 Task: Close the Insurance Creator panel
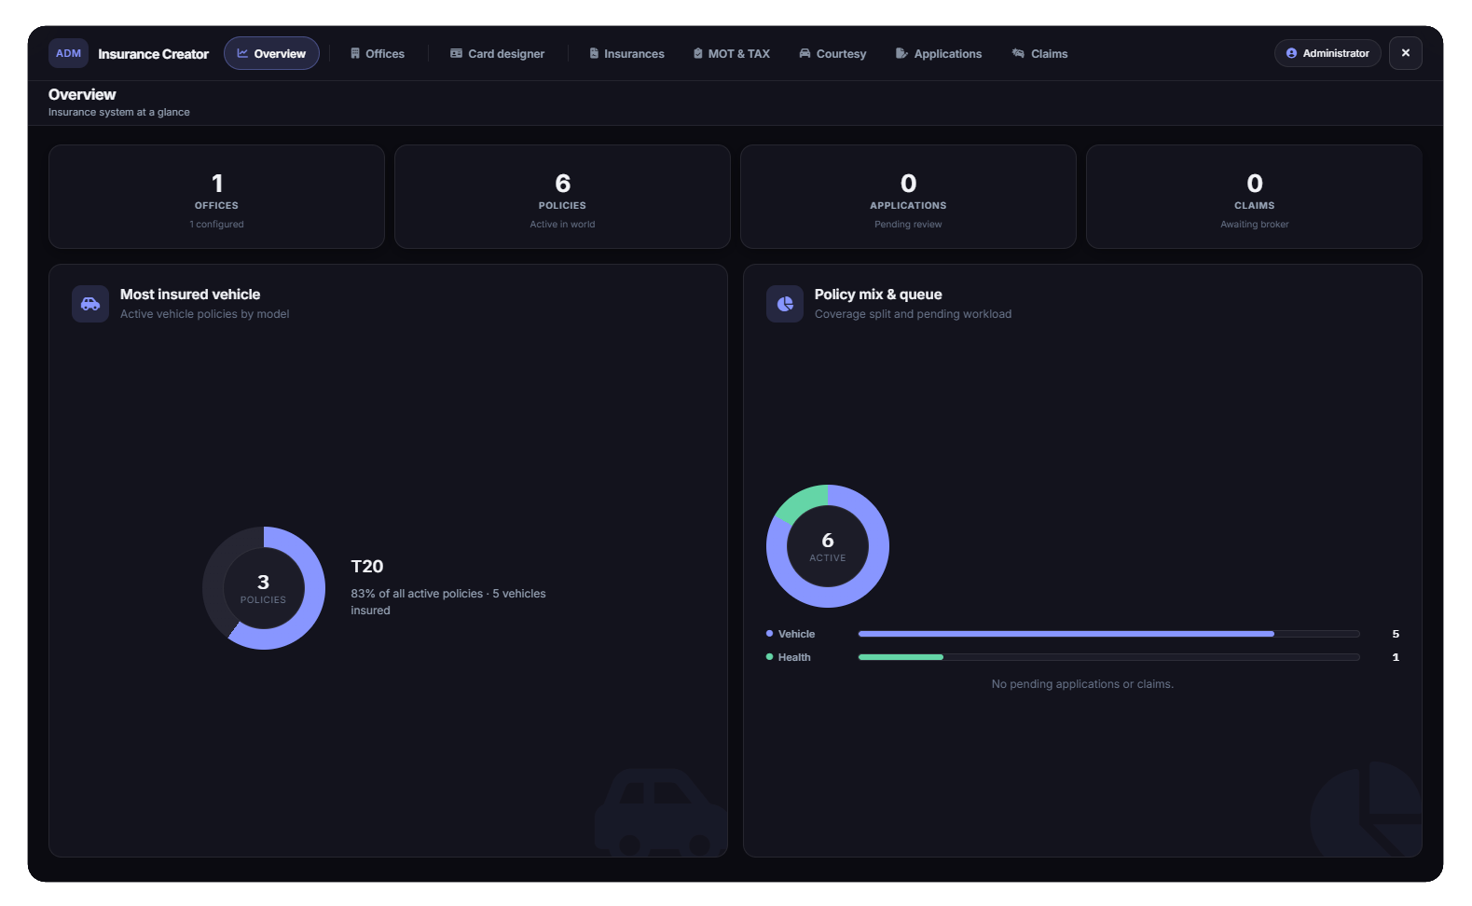(1405, 53)
